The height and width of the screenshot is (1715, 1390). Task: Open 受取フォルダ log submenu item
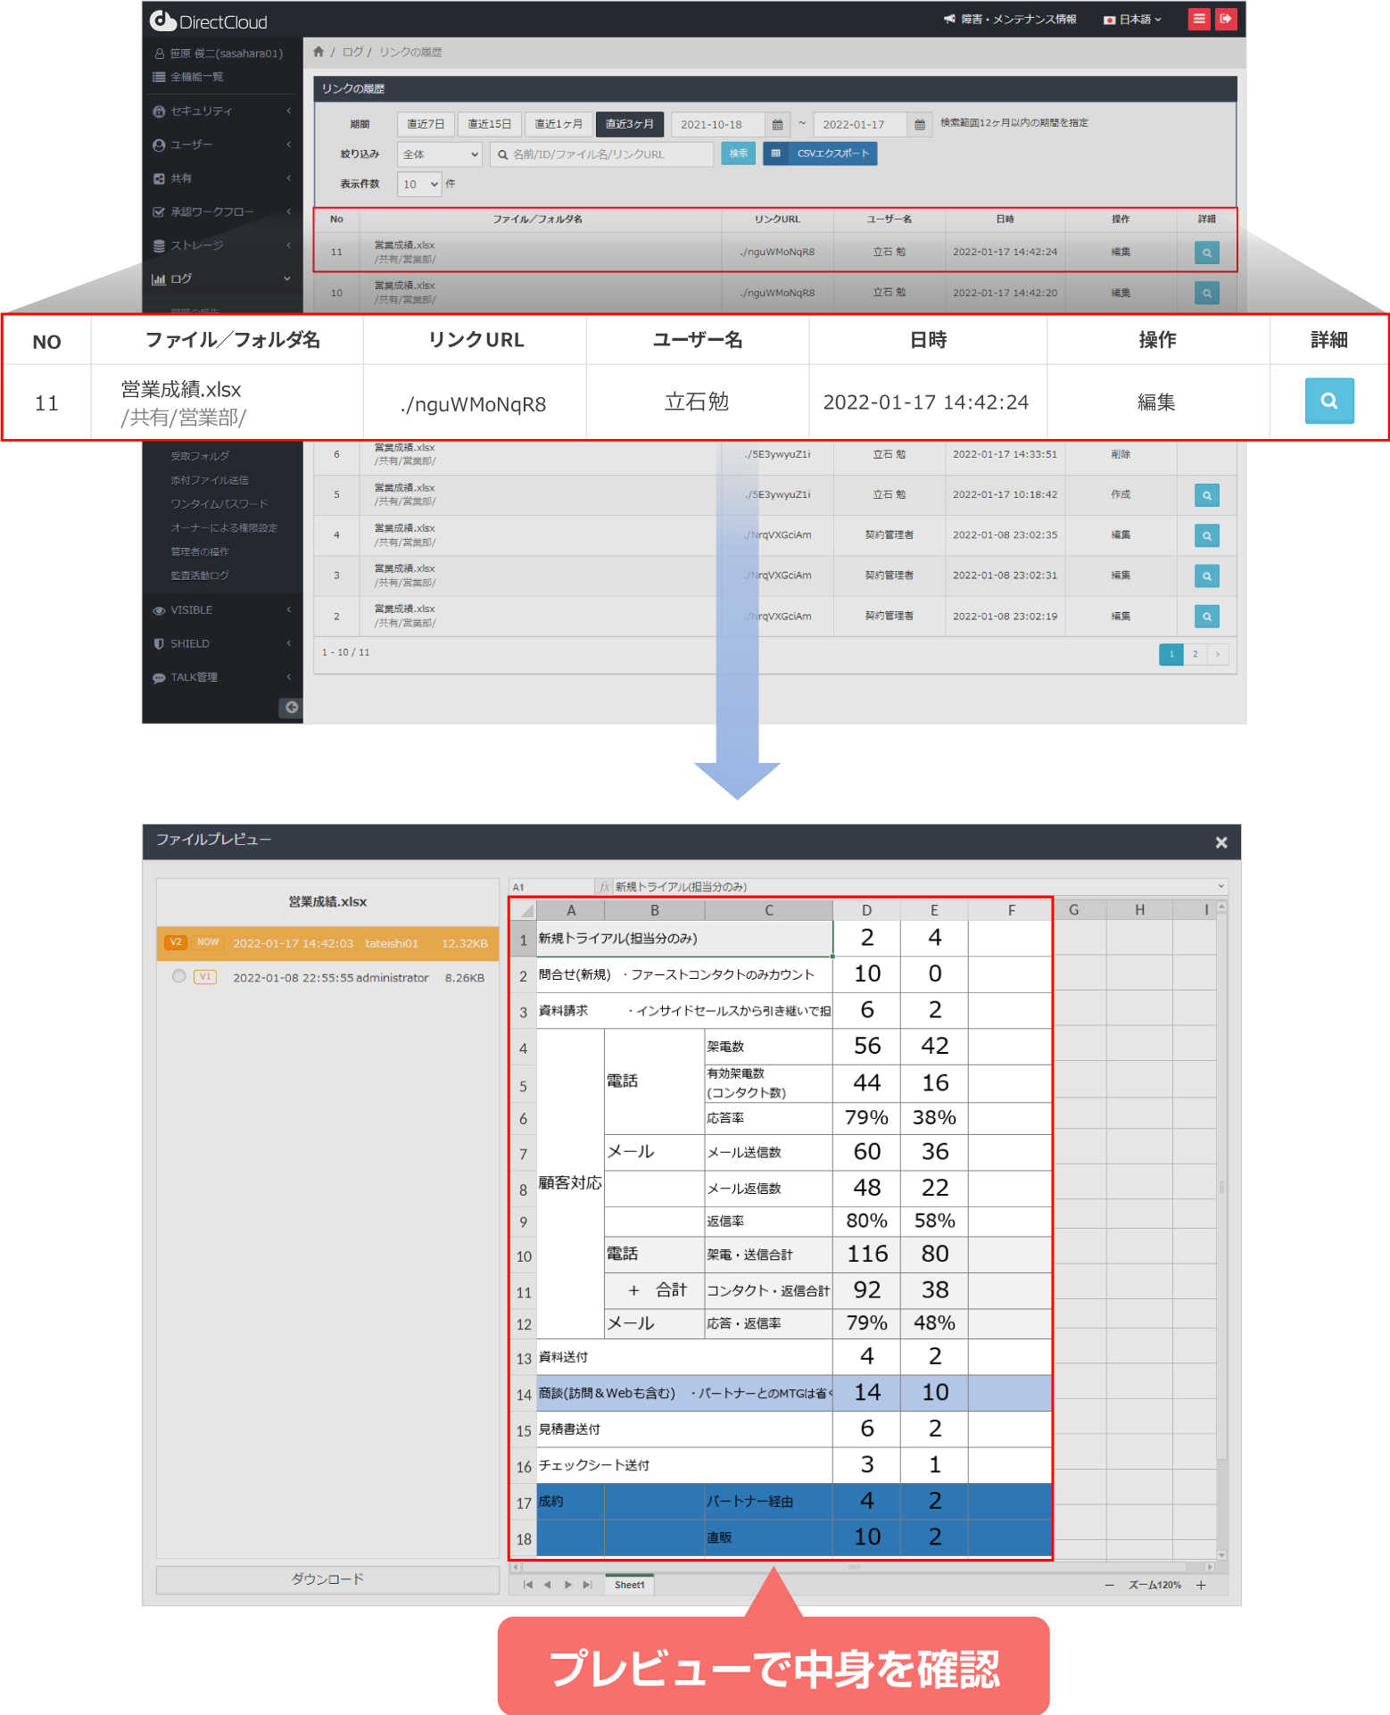click(x=200, y=456)
